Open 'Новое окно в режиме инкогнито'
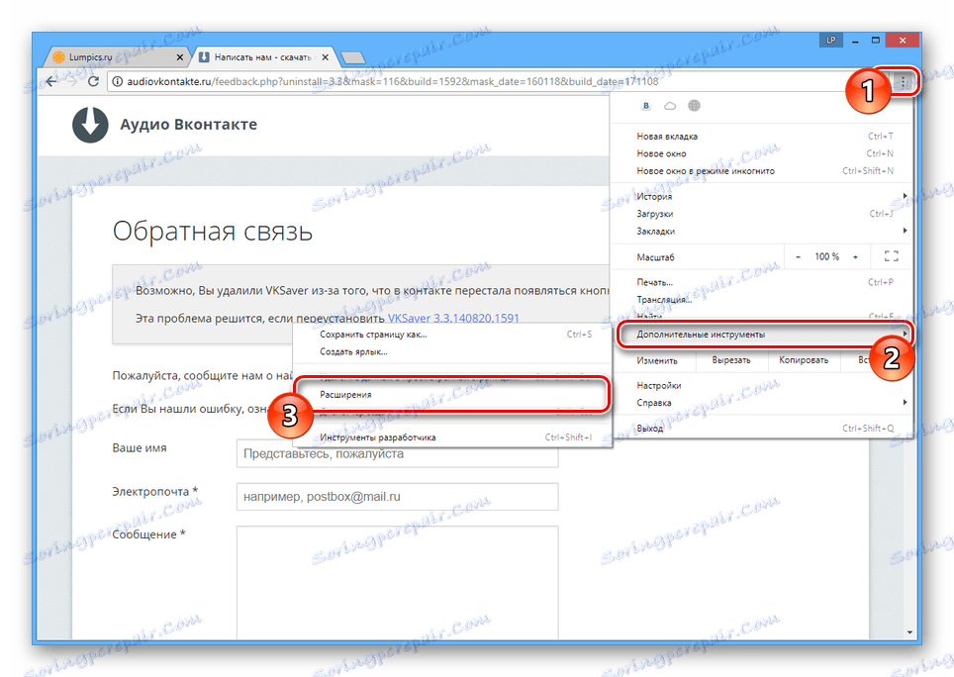 point(764,171)
